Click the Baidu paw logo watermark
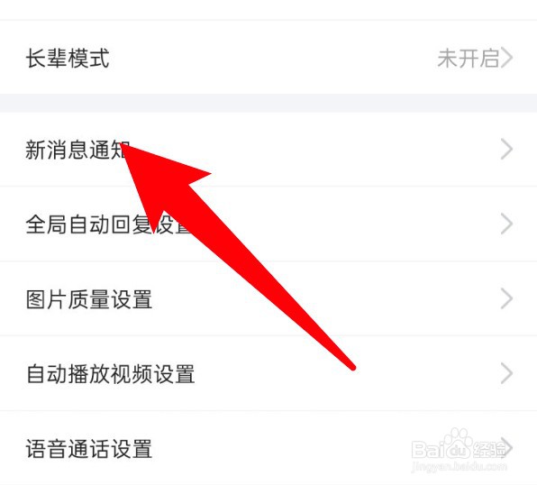537x485 pixels. (x=458, y=443)
